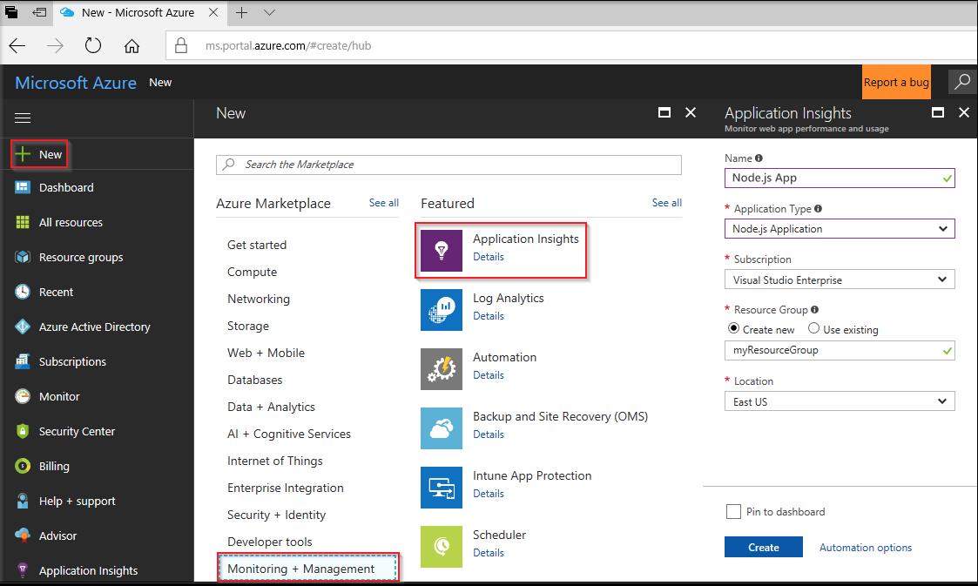Click the Log Analytics featured icon
Viewport: 978px width, 586px height.
click(x=442, y=310)
